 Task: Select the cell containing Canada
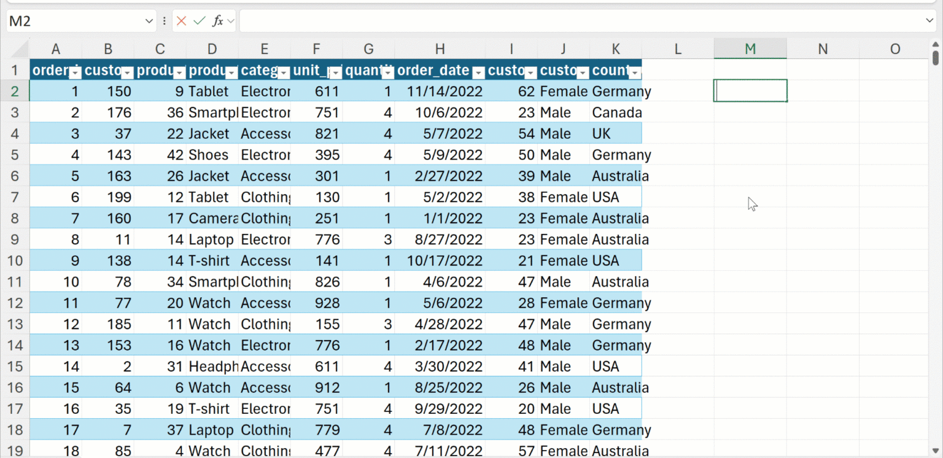615,113
